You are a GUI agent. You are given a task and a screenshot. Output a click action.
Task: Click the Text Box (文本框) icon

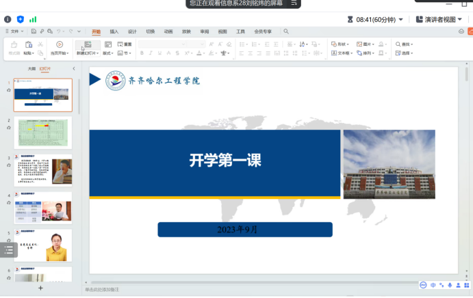[x=333, y=53]
